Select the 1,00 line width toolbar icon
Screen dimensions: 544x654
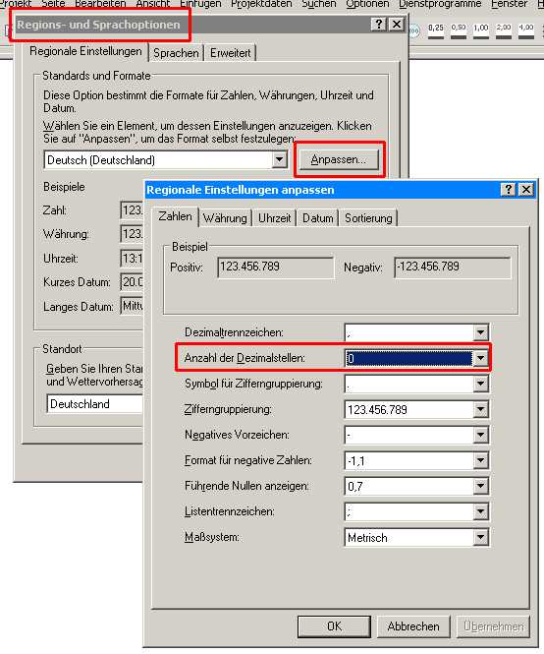point(481,30)
